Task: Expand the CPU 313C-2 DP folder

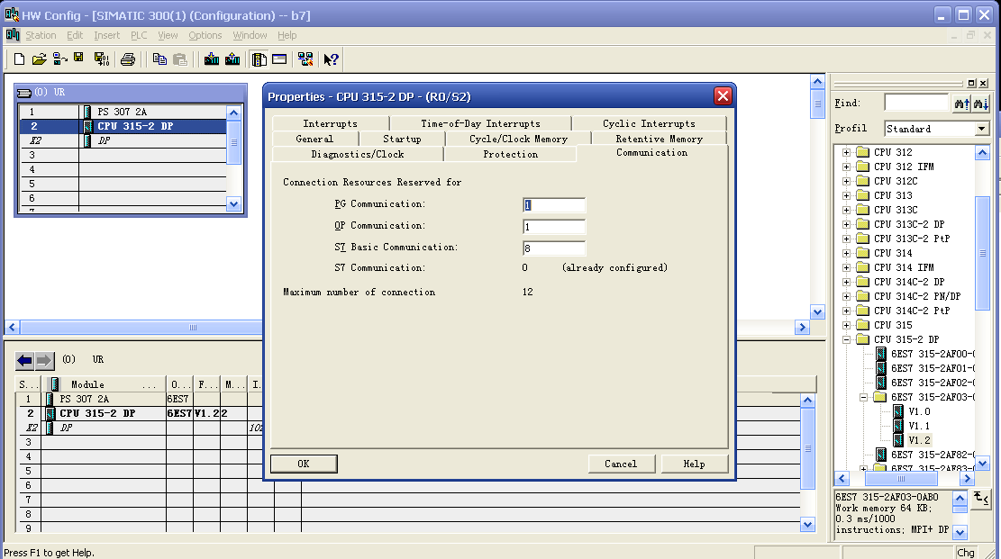Action: (x=847, y=224)
